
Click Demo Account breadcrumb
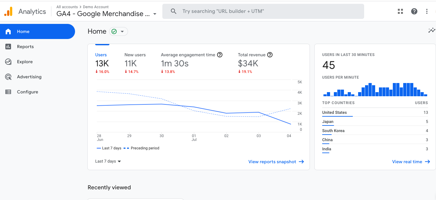96,7
